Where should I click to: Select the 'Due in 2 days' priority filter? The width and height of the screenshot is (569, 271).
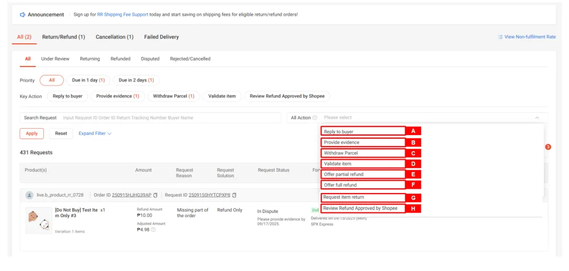point(136,80)
